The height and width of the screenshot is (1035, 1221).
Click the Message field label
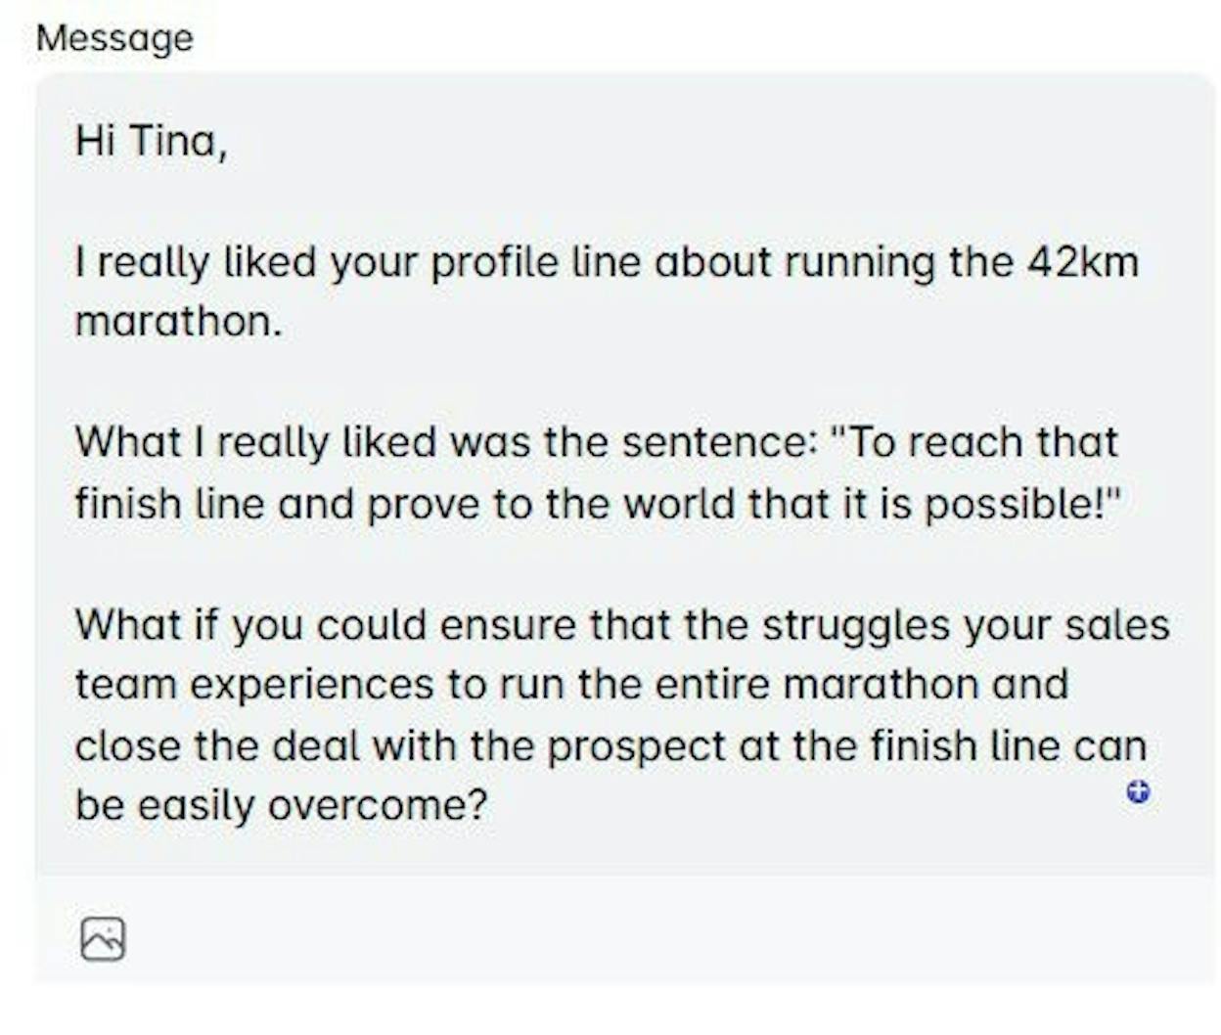pos(115,39)
